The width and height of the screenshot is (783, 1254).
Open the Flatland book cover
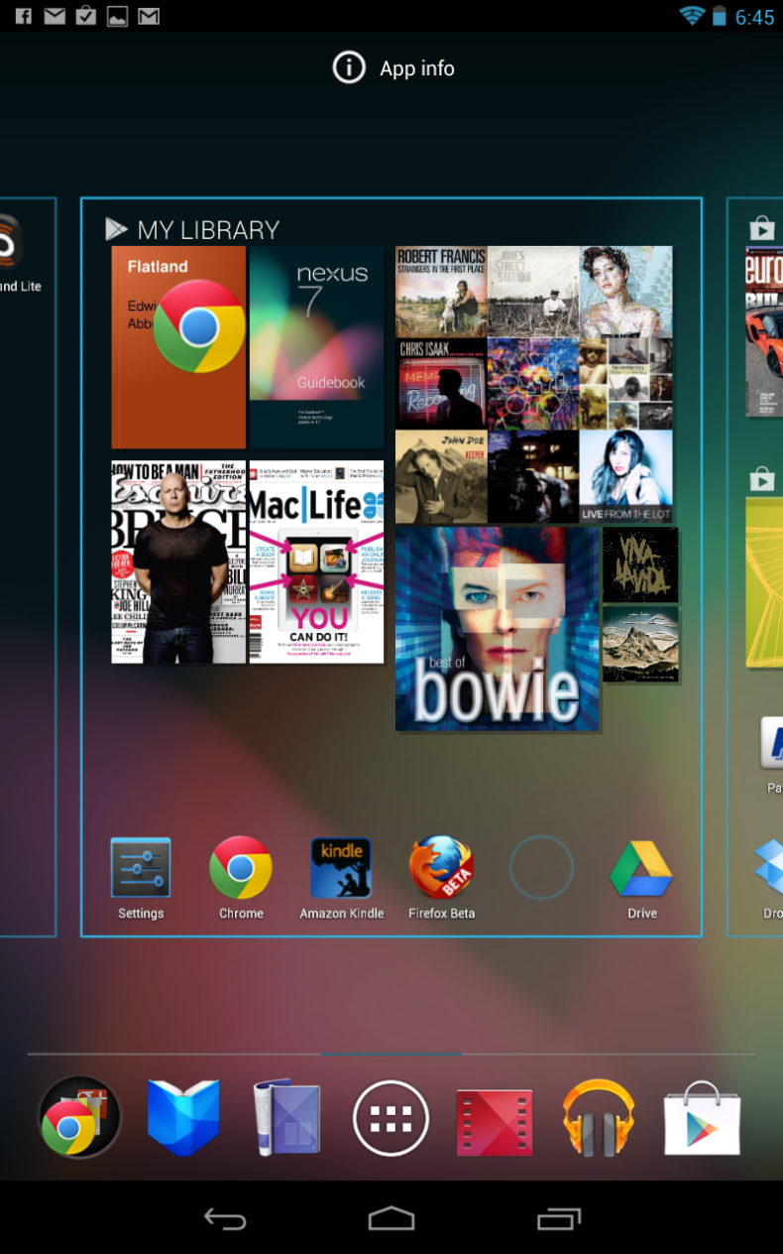(178, 347)
